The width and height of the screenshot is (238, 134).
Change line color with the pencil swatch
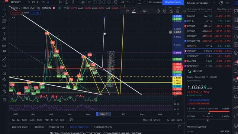tap(134, 11)
